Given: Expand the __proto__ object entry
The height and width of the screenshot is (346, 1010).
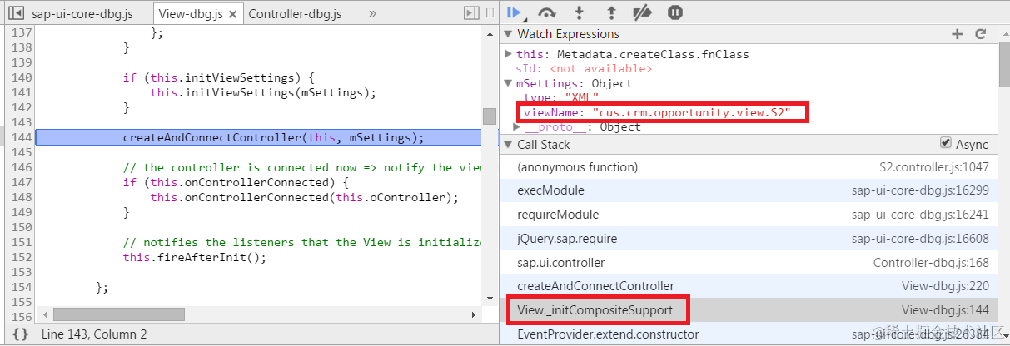Looking at the screenshot, I should coord(518,127).
